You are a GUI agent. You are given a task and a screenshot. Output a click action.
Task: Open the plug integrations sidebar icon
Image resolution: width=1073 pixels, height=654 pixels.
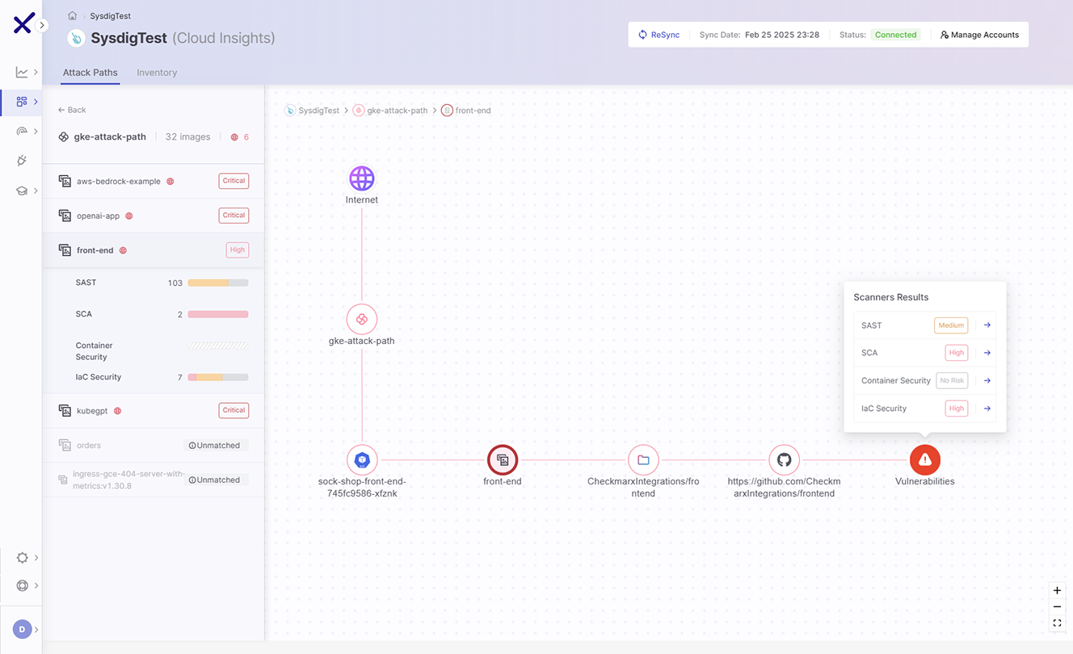click(x=22, y=161)
